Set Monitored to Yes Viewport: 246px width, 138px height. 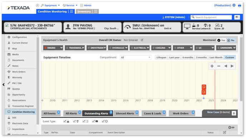tap(221, 40)
